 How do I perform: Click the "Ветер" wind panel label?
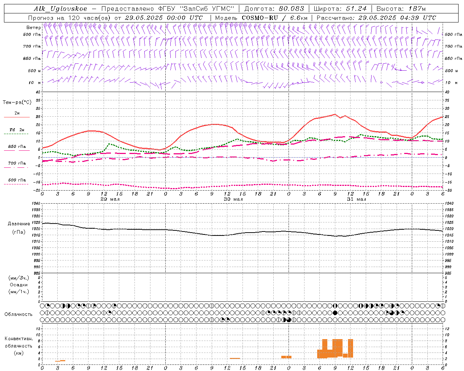click(33, 28)
